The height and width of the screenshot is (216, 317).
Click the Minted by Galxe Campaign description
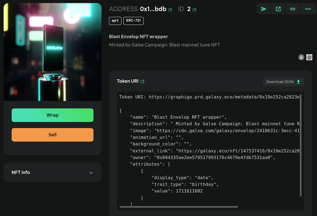164,45
